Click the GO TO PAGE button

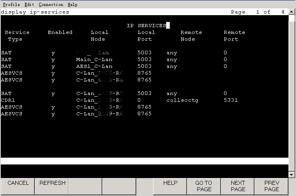click(x=203, y=186)
